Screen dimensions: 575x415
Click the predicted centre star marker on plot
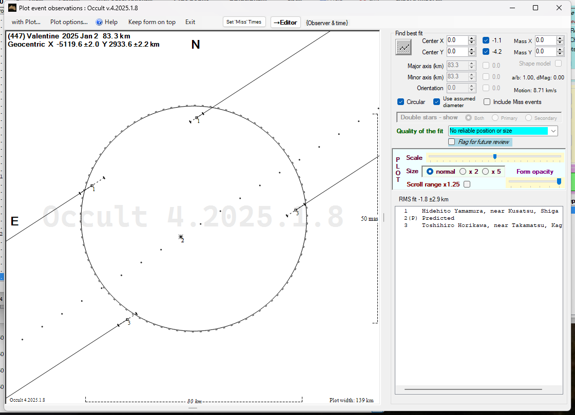point(181,237)
